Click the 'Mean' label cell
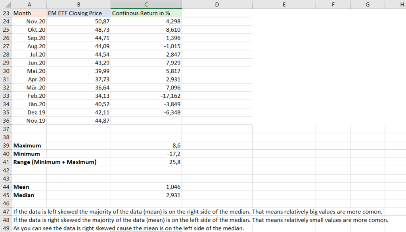Viewport: 406px width, 232px height. pos(29,187)
